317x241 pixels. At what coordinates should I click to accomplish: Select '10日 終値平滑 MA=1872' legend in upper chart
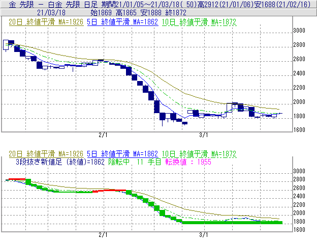pos(199,22)
